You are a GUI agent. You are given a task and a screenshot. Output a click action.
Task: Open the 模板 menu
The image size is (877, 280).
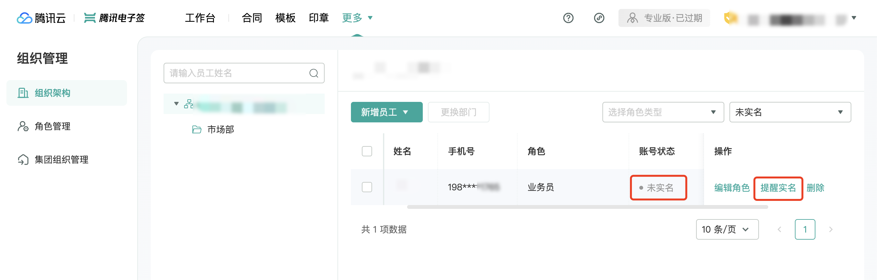tap(285, 18)
